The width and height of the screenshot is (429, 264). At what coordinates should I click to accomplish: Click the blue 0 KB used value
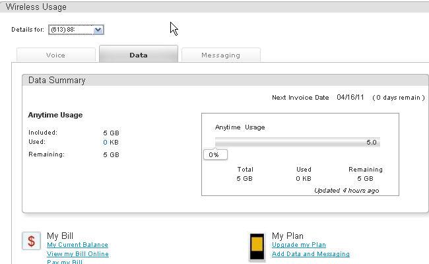(106, 142)
